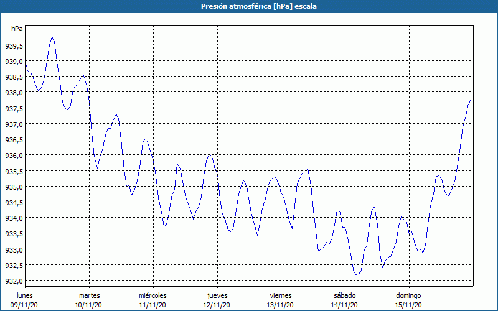Click the 933,0 axis value

click(14, 250)
